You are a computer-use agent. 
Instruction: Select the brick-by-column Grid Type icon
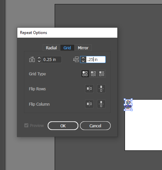(x=102, y=74)
